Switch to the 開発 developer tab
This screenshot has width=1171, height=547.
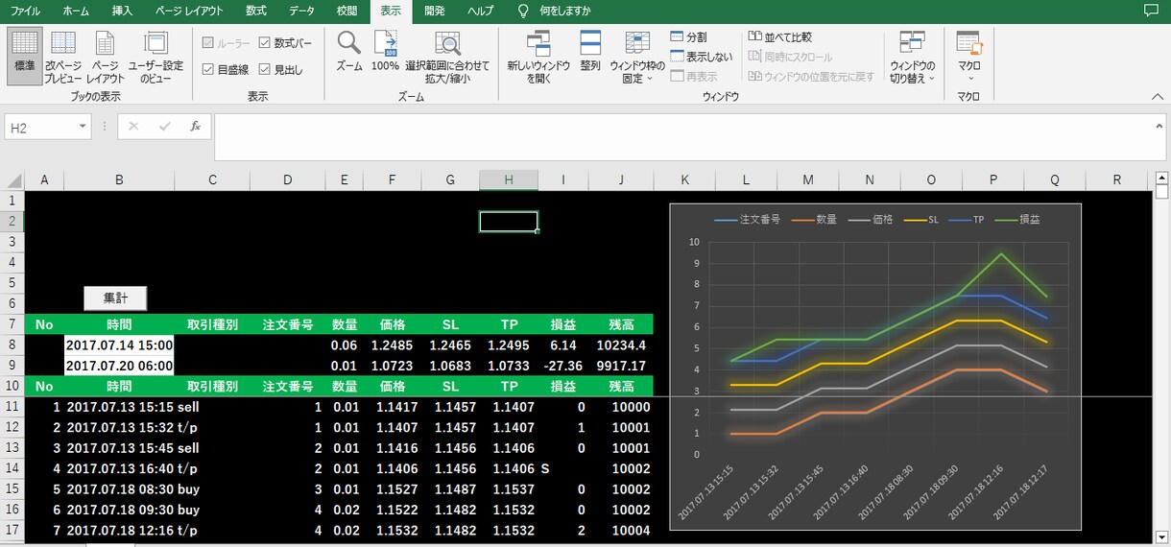pos(435,11)
